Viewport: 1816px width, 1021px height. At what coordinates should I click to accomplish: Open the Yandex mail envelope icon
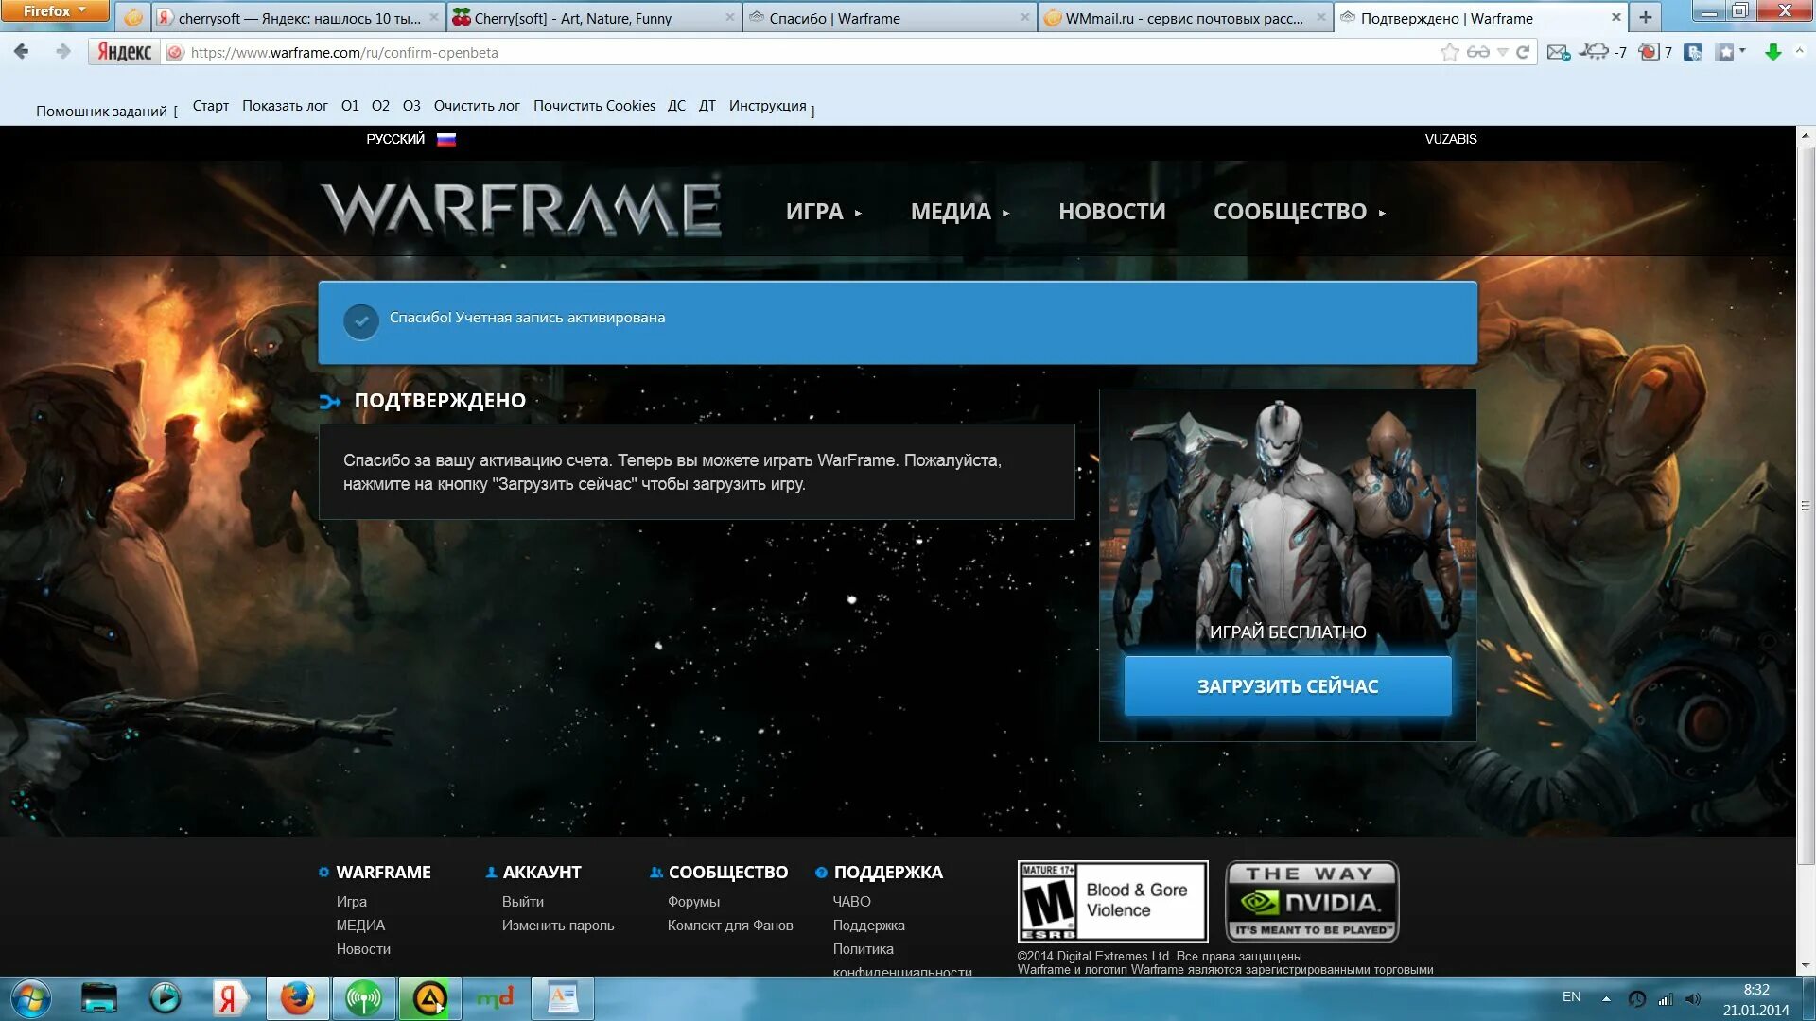click(1558, 52)
